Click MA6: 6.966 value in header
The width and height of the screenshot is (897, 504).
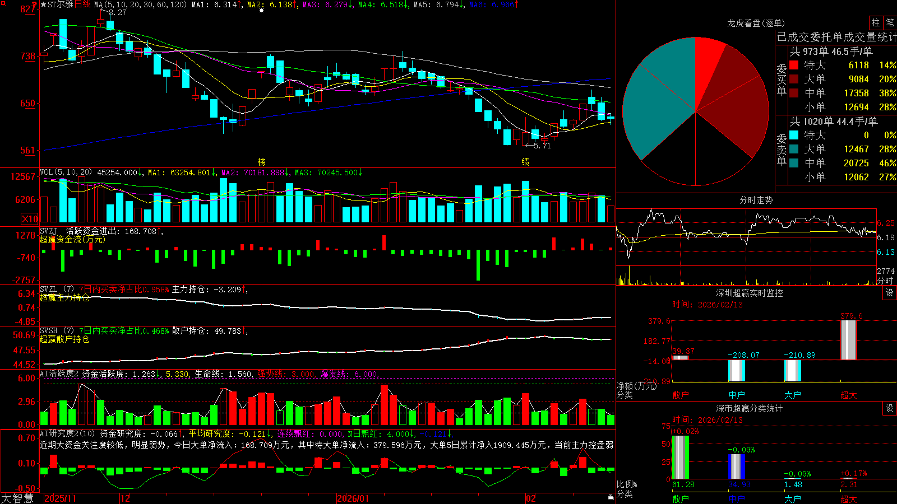[x=491, y=4]
